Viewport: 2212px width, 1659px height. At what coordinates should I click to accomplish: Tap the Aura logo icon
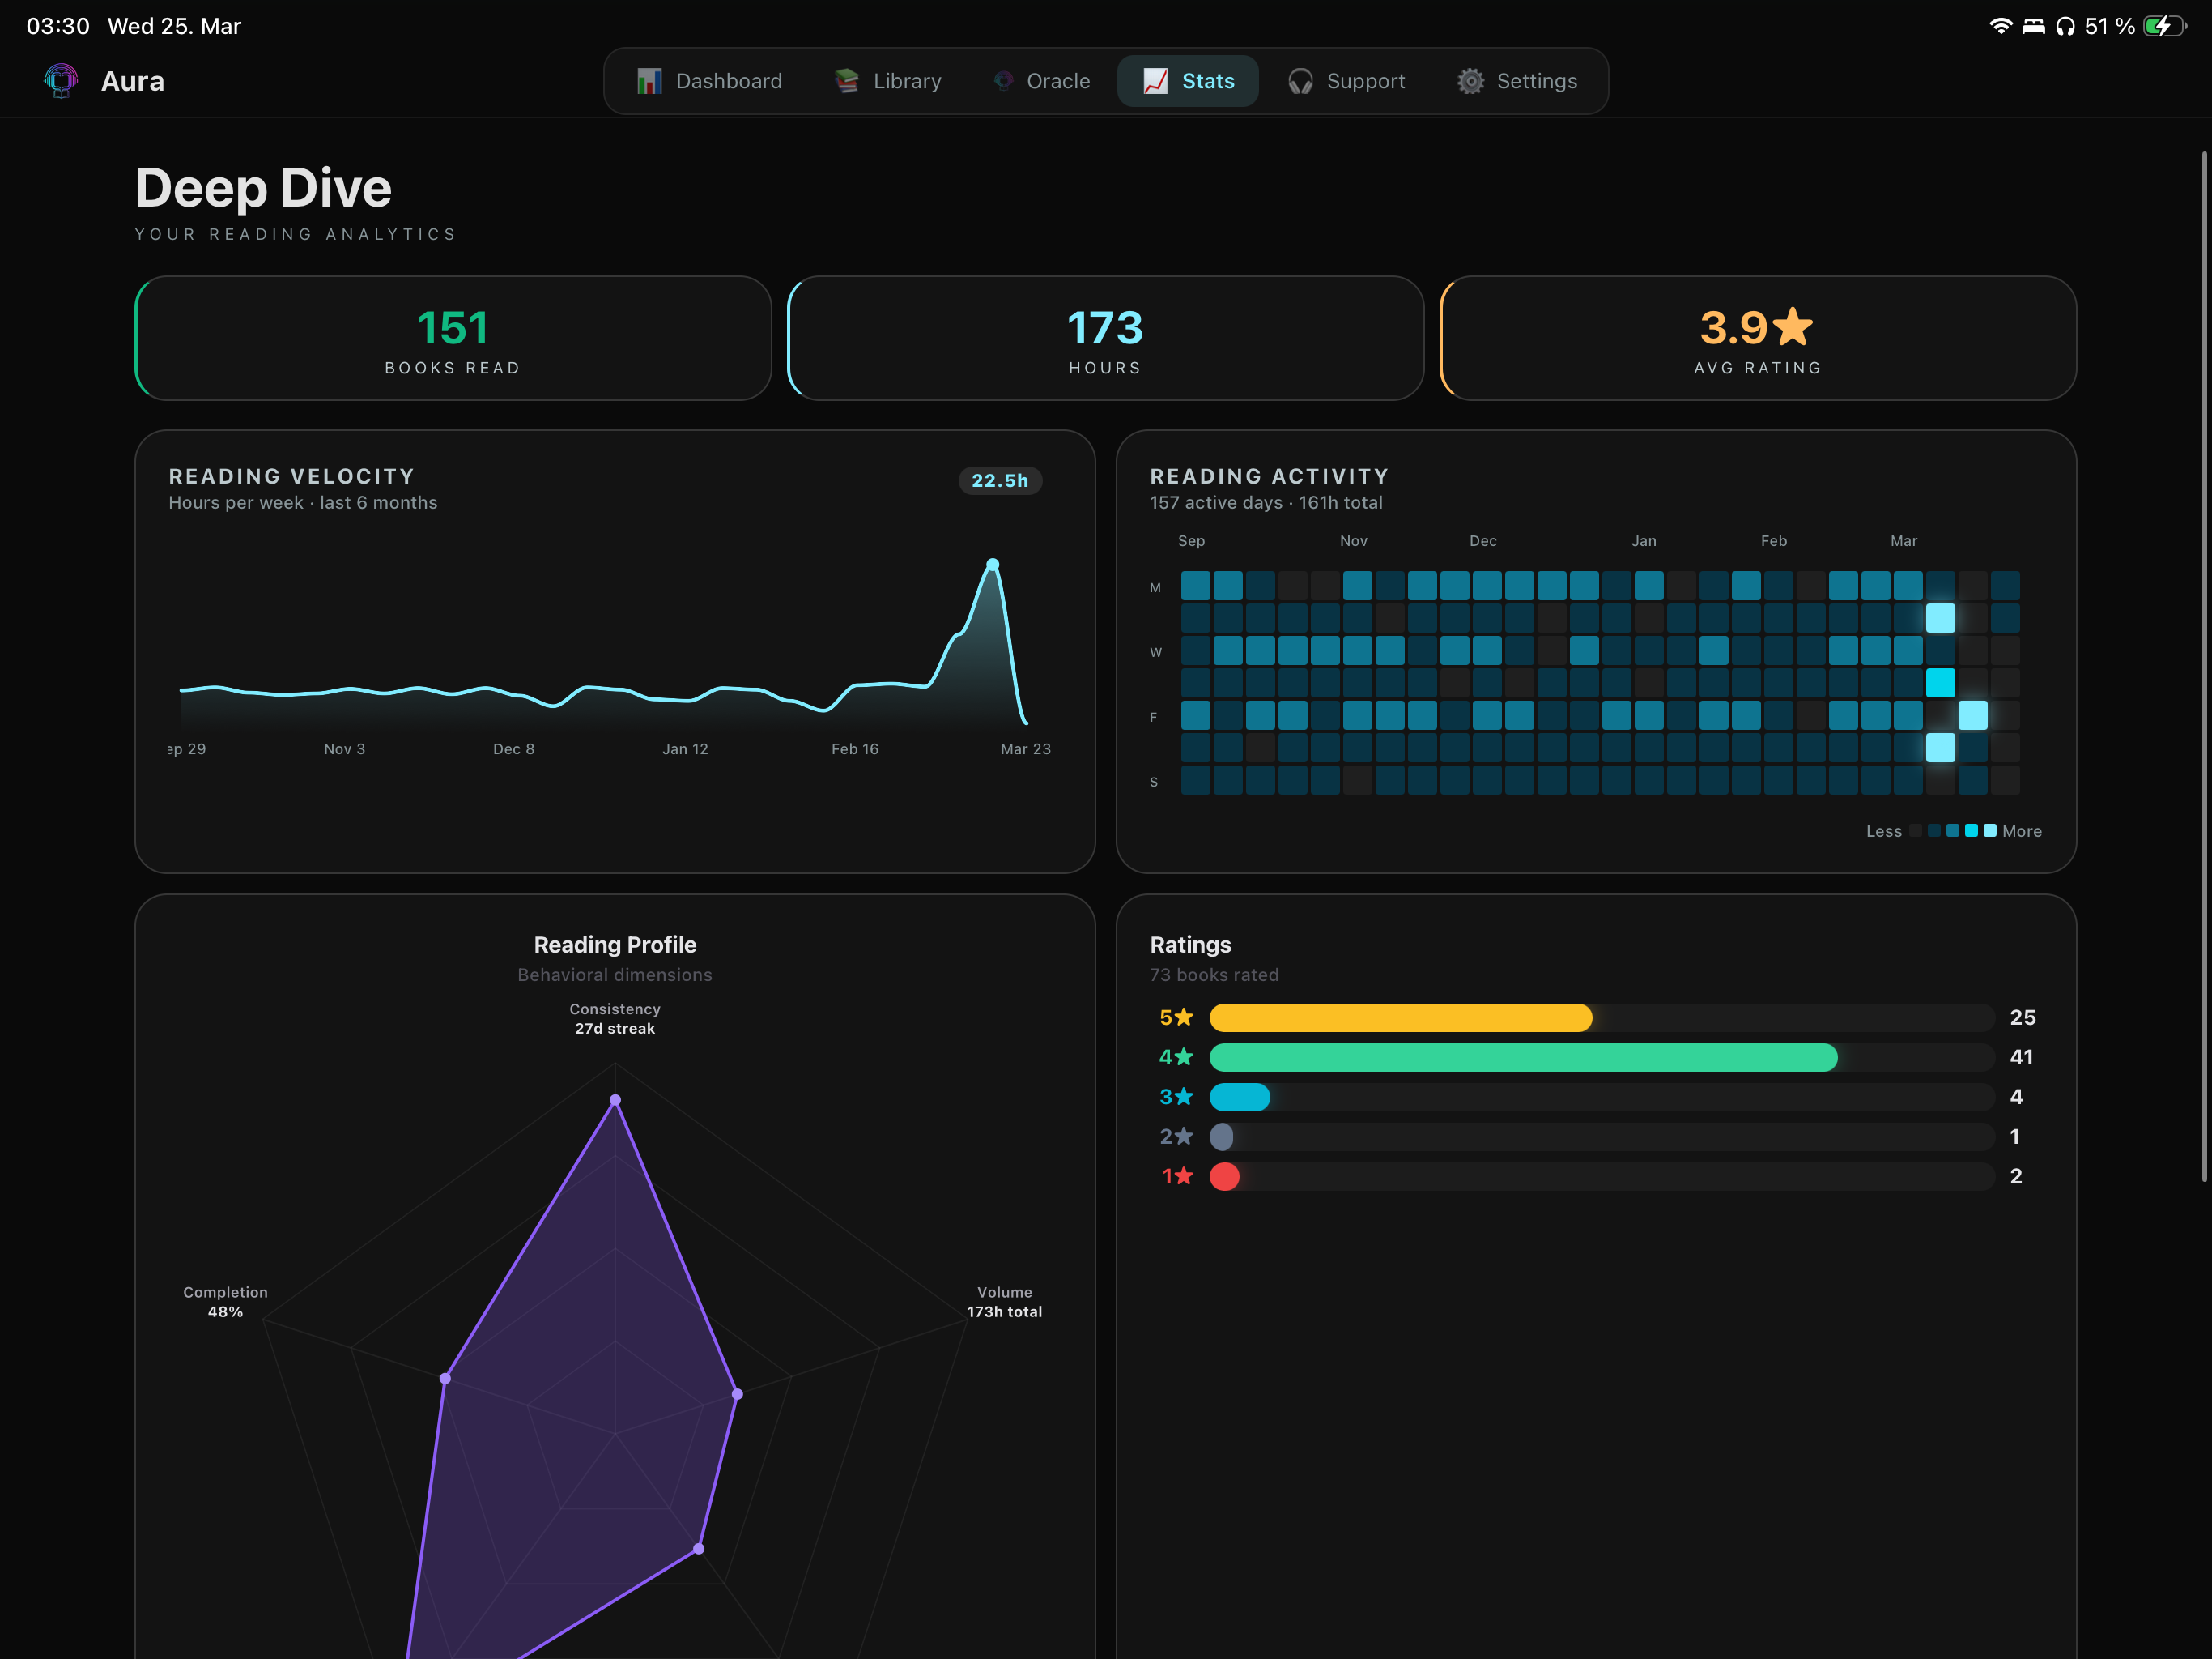pos(61,80)
